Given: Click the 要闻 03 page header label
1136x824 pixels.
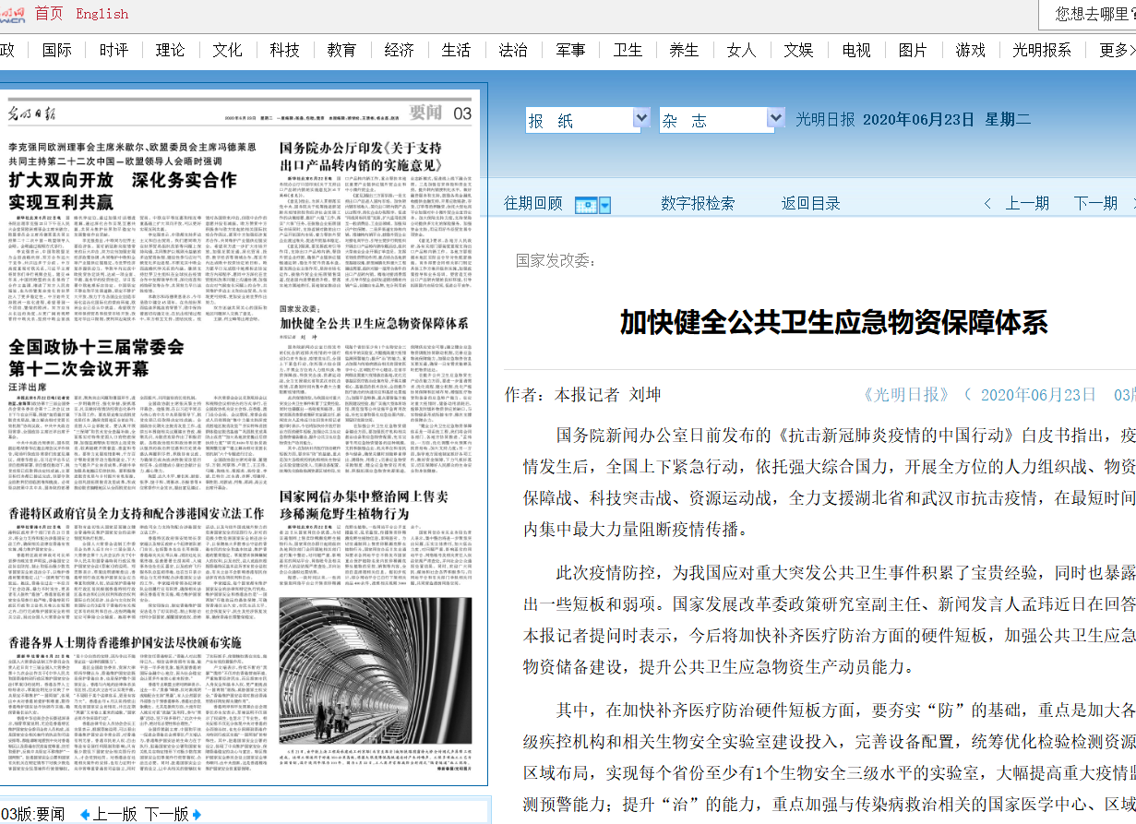Looking at the screenshot, I should pos(440,113).
